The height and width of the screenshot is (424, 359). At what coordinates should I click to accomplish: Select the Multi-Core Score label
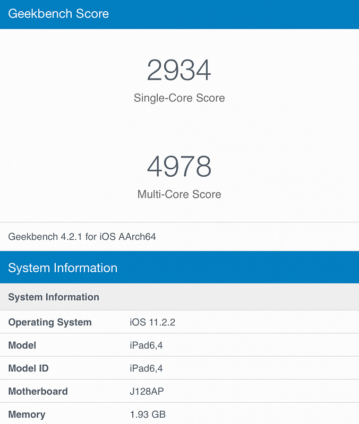[179, 194]
